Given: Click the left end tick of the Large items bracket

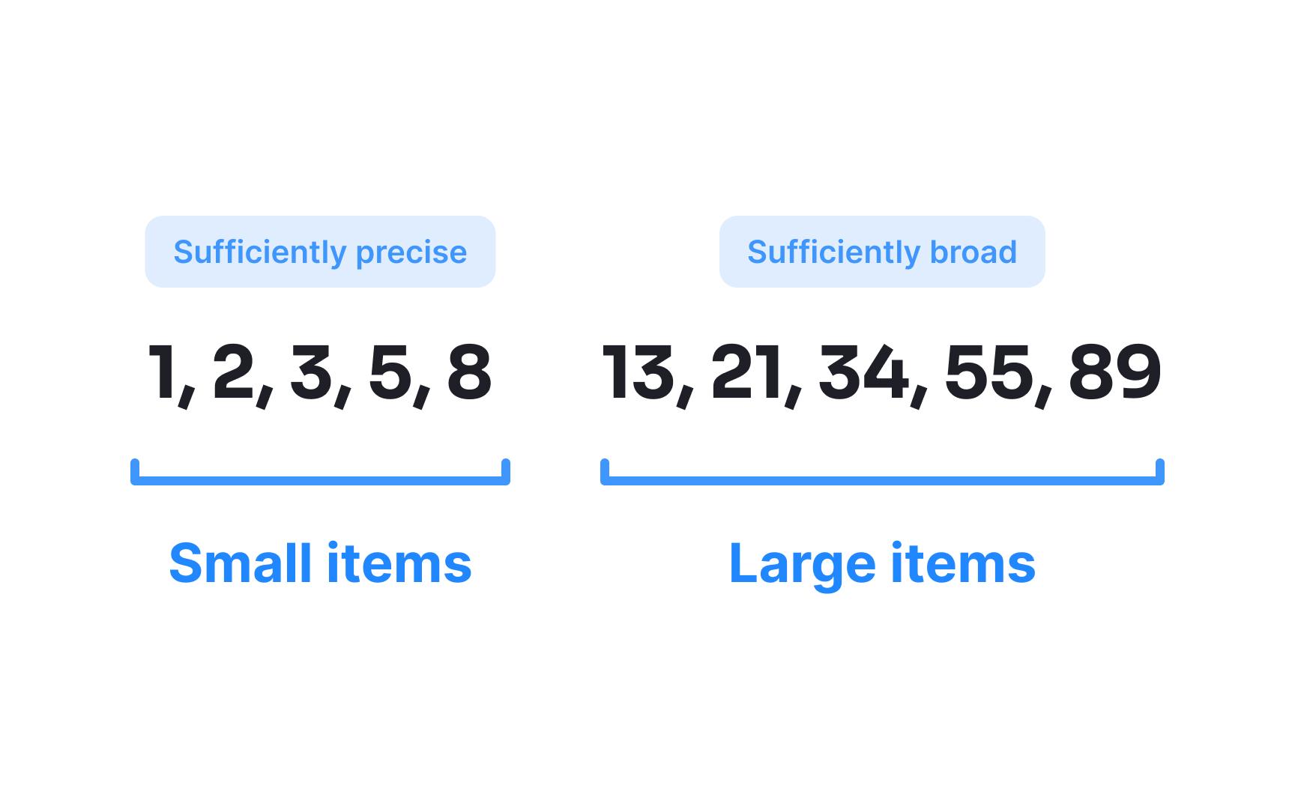Looking at the screenshot, I should tap(605, 470).
